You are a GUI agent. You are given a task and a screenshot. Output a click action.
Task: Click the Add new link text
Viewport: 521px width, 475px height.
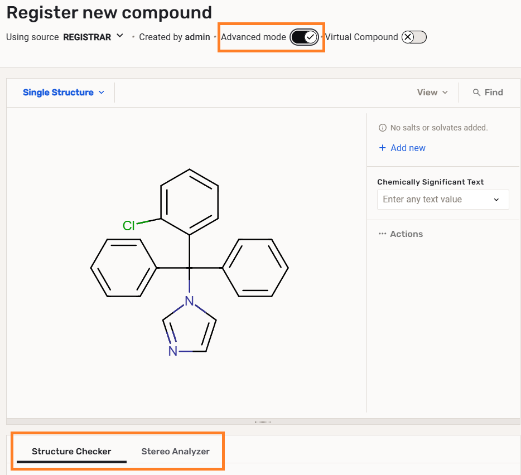(408, 148)
